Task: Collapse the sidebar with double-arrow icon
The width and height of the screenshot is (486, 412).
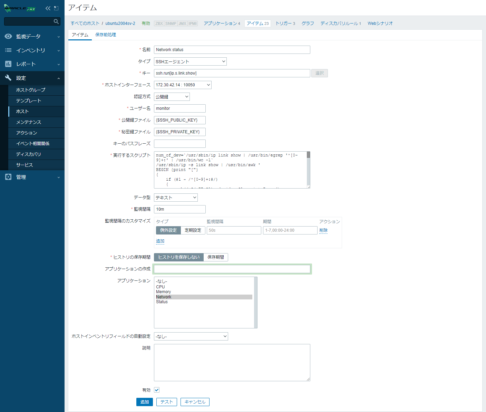Action: (48, 8)
